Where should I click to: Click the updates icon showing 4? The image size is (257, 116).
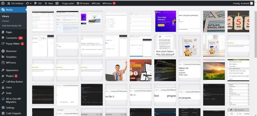point(27,3)
